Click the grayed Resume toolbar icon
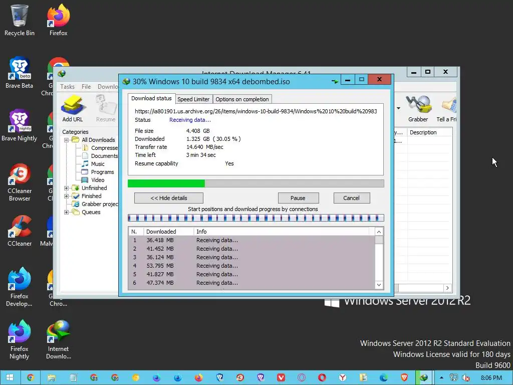 pos(106,108)
